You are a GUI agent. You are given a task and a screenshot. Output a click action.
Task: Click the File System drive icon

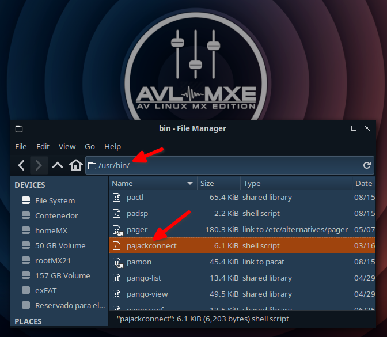[x=26, y=200]
